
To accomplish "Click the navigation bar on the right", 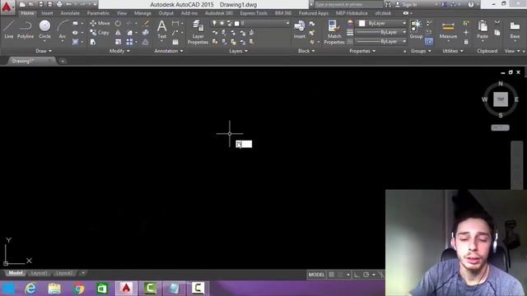I will (517, 164).
